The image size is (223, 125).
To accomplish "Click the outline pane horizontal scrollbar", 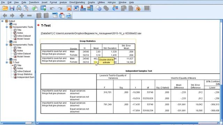I will pyautogui.click(x=17, y=123).
